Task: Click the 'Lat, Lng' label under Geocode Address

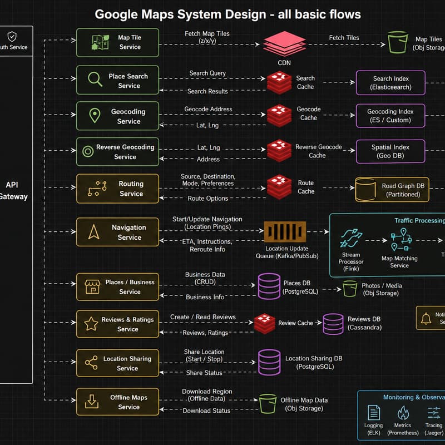Action: click(207, 125)
